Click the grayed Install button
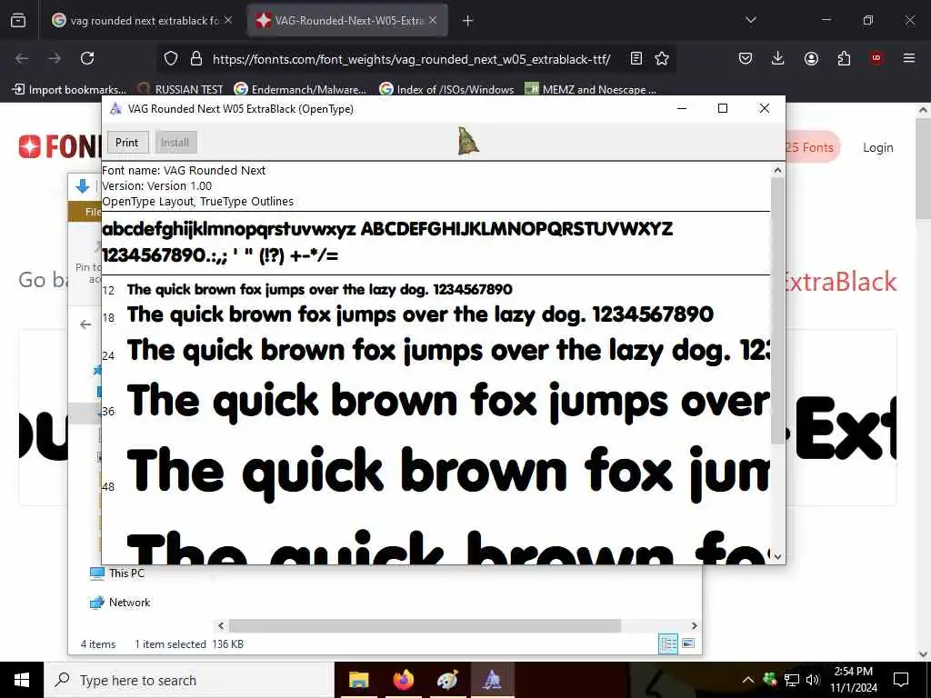This screenshot has width=931, height=698. point(175,143)
